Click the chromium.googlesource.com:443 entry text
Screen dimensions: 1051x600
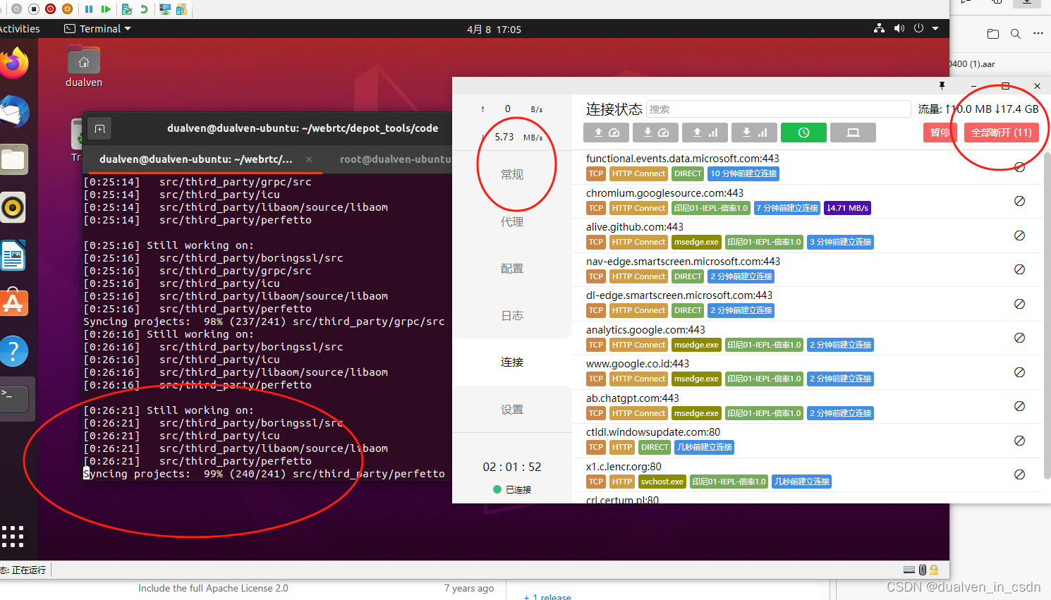coord(664,193)
